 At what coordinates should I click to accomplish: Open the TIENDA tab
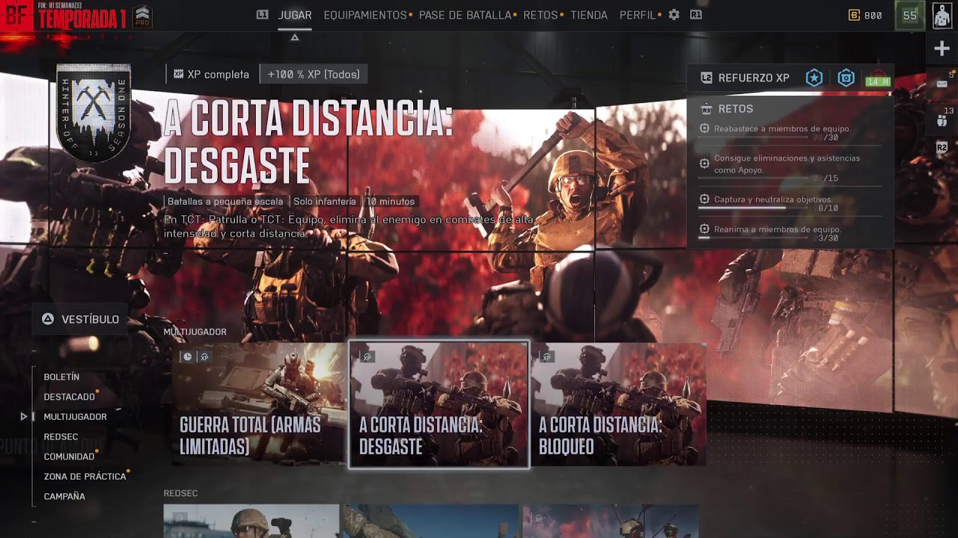click(589, 15)
